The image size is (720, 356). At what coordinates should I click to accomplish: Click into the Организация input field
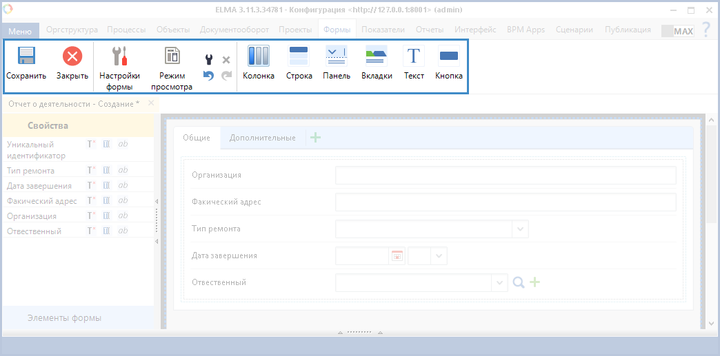click(505, 176)
